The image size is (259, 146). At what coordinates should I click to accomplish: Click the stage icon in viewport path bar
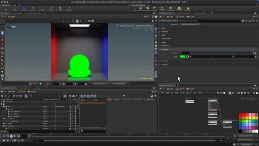click(x=10, y=17)
